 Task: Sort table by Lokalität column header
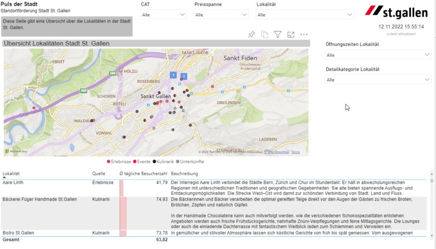11,173
